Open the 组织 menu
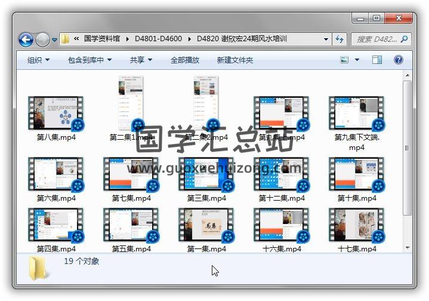This screenshot has width=429, height=301. pos(38,60)
